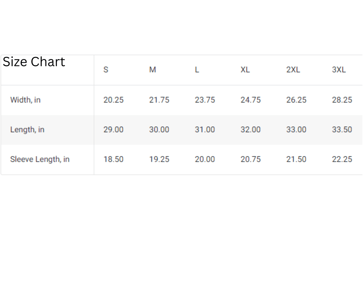This screenshot has width=363, height=282.
Task: Click the 28.25 width value for 3XL
Action: tap(342, 100)
